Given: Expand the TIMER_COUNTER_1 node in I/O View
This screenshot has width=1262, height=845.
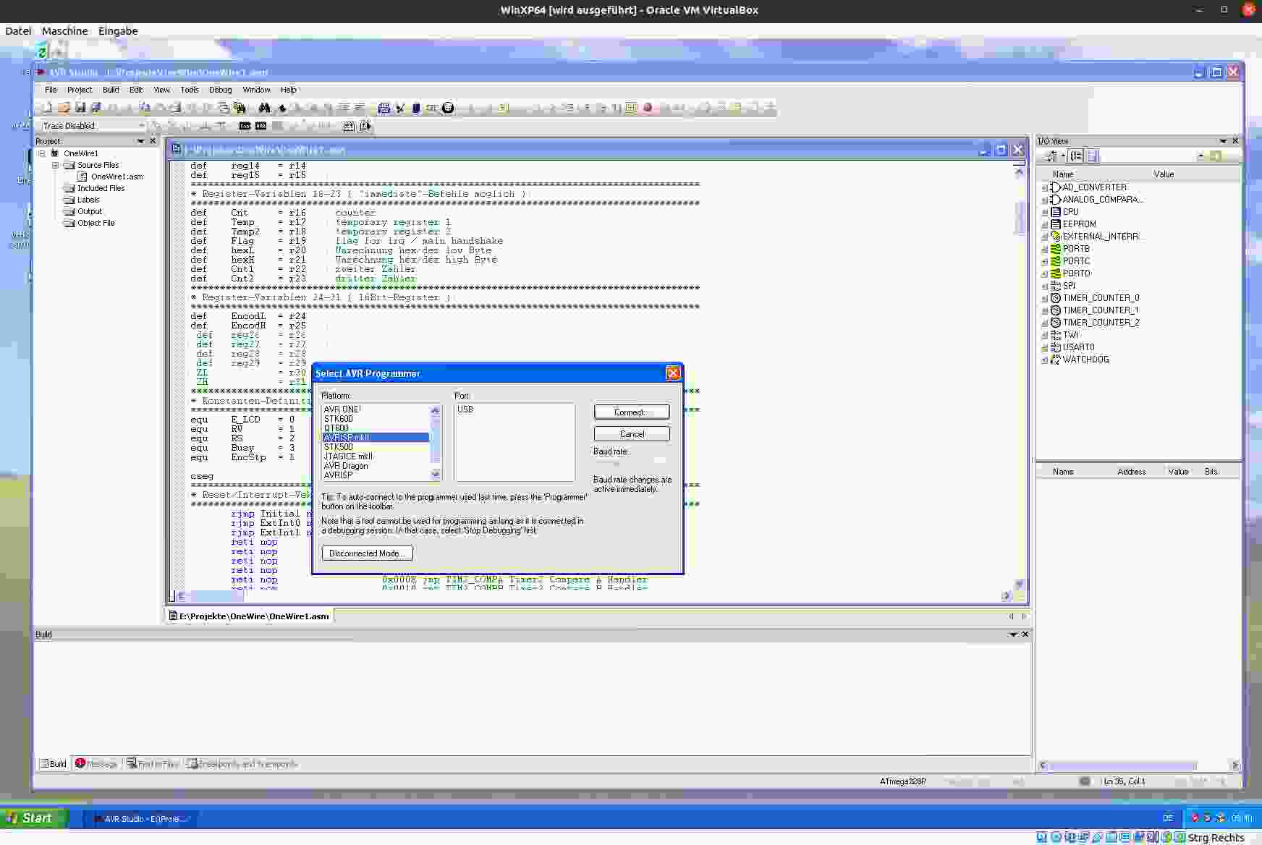Looking at the screenshot, I should (x=1044, y=310).
